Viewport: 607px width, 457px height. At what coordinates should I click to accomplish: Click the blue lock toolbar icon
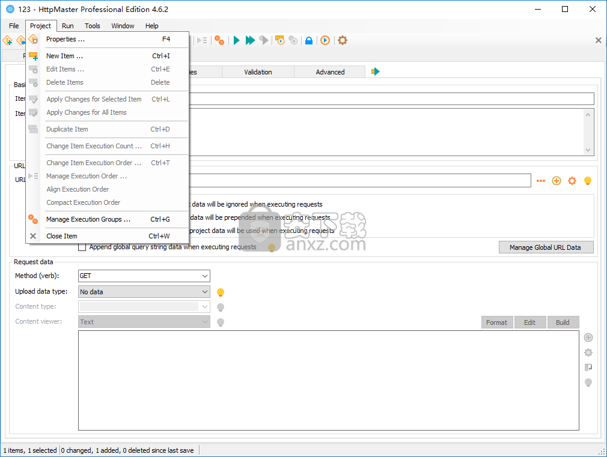pos(309,40)
